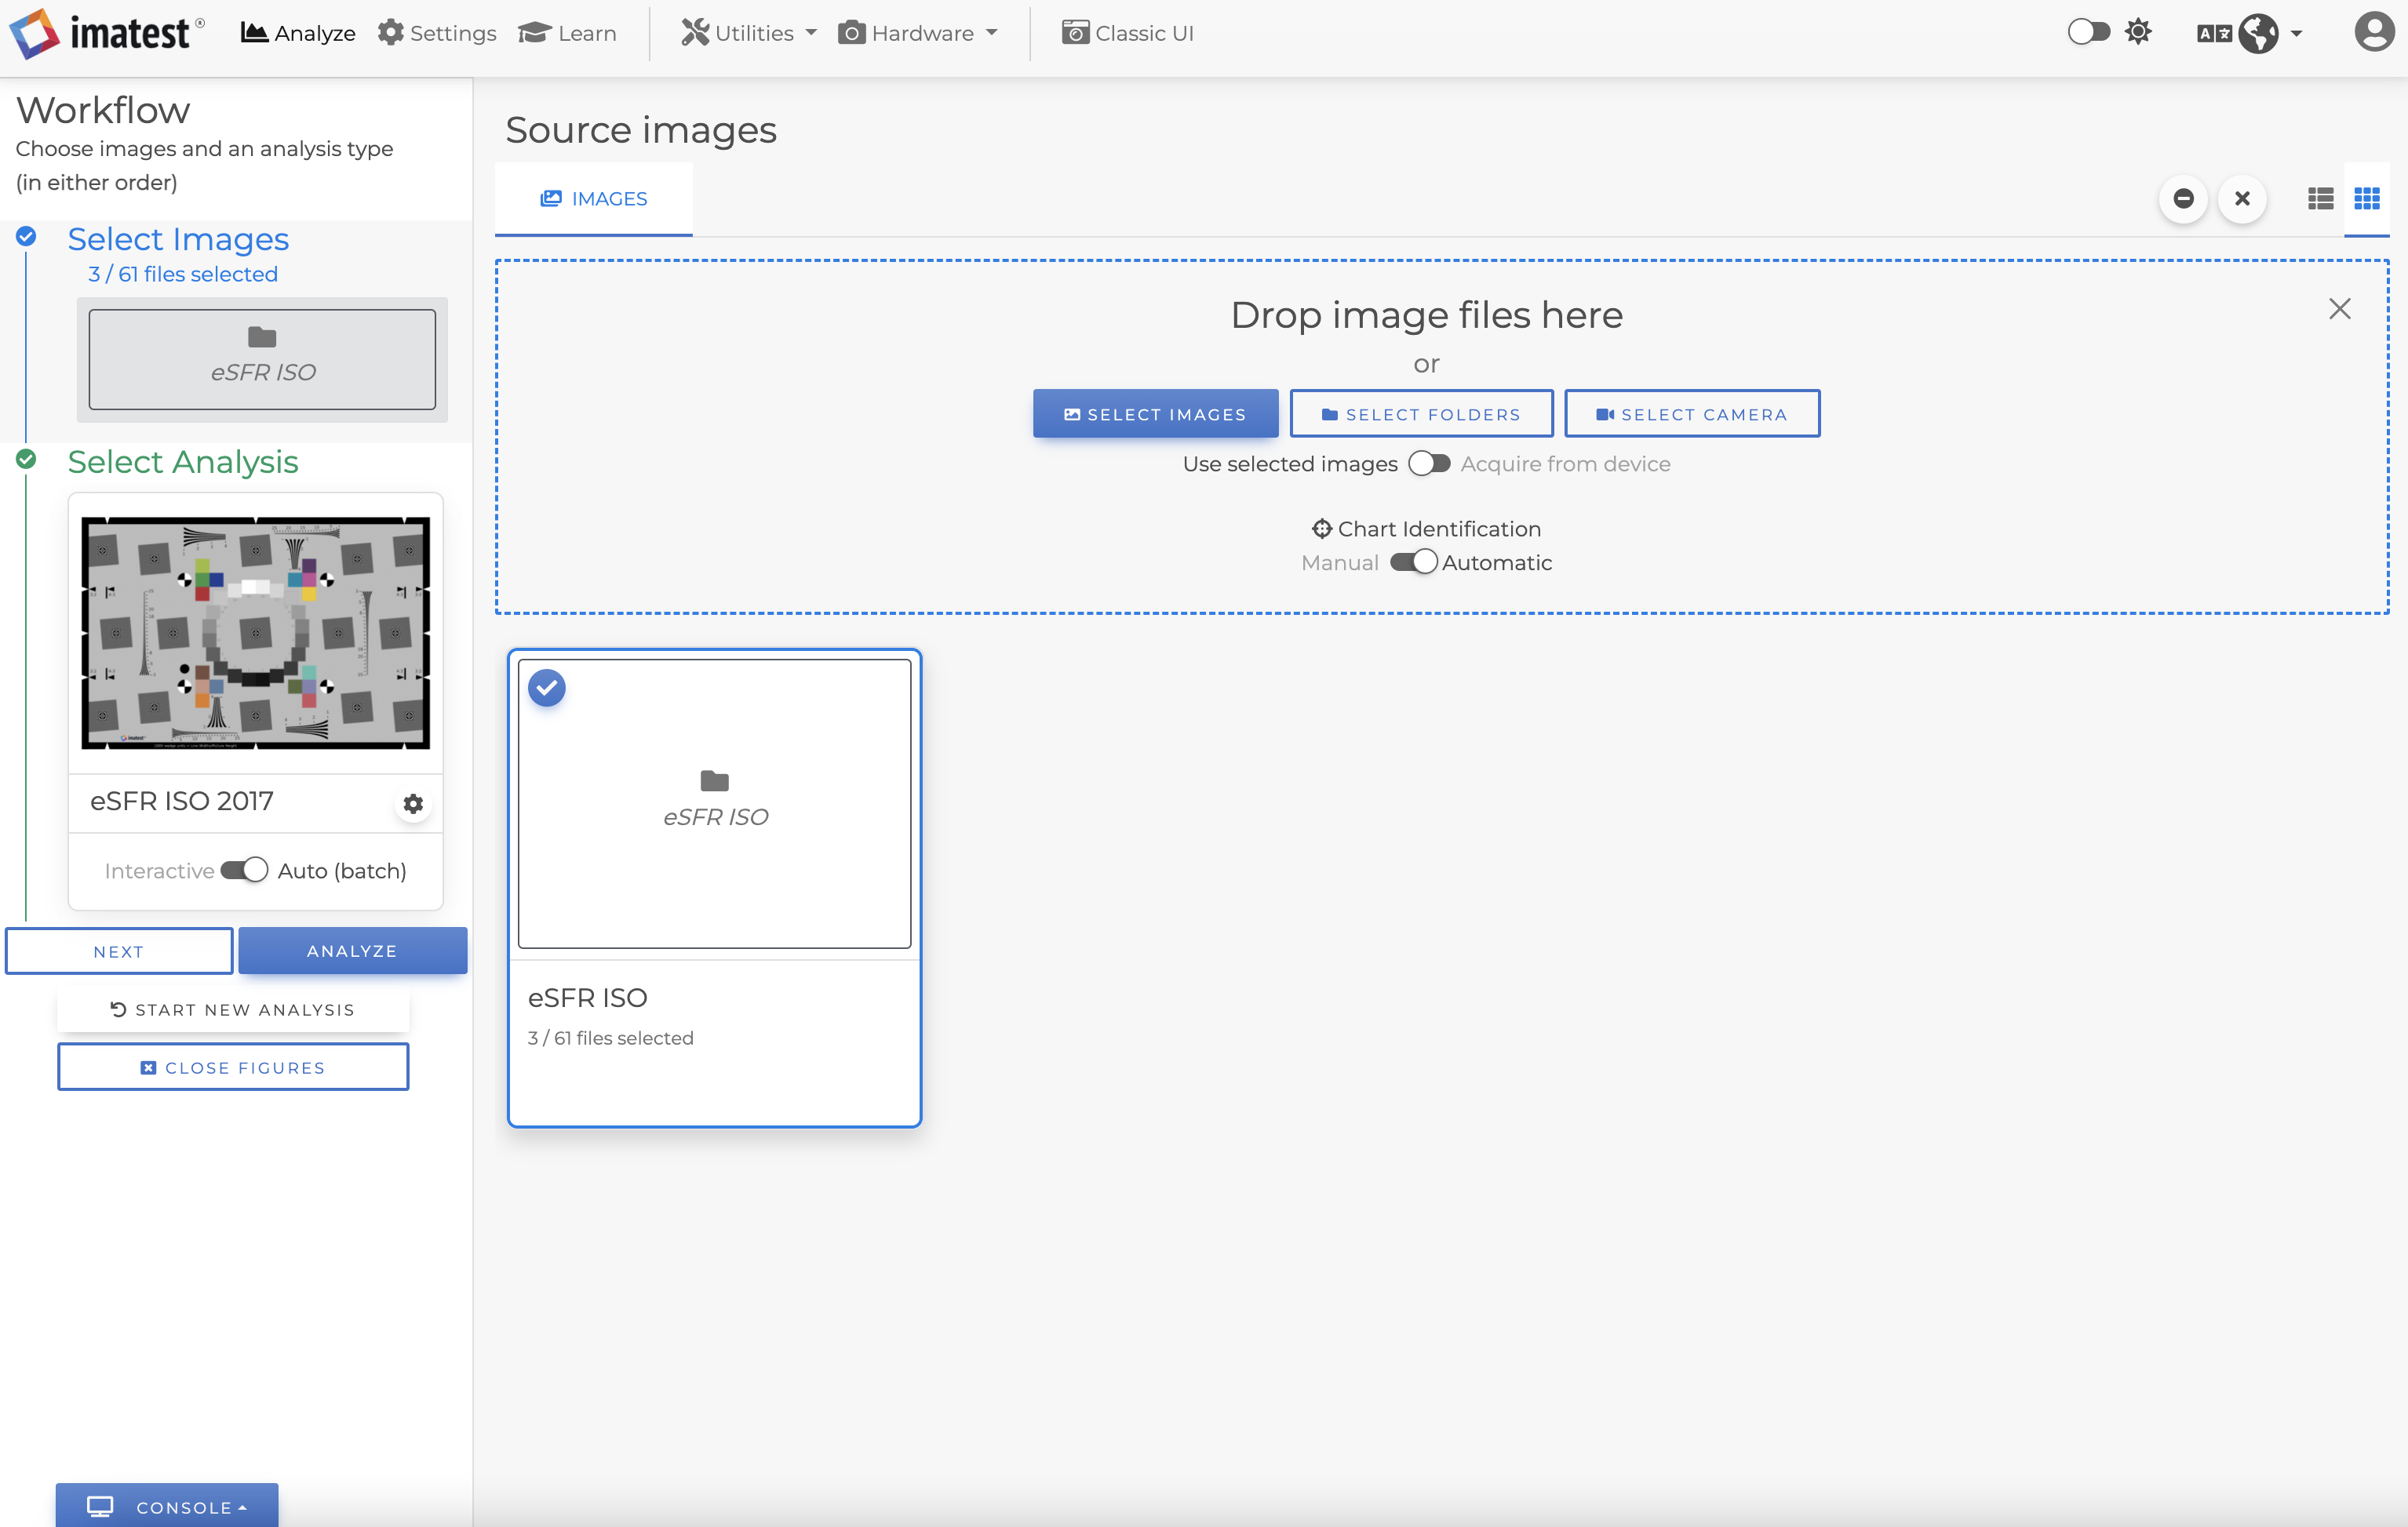Click the Imatest logo
The image size is (2408, 1527).
tap(106, 33)
